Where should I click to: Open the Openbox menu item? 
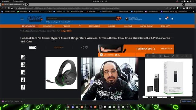(111, 26)
